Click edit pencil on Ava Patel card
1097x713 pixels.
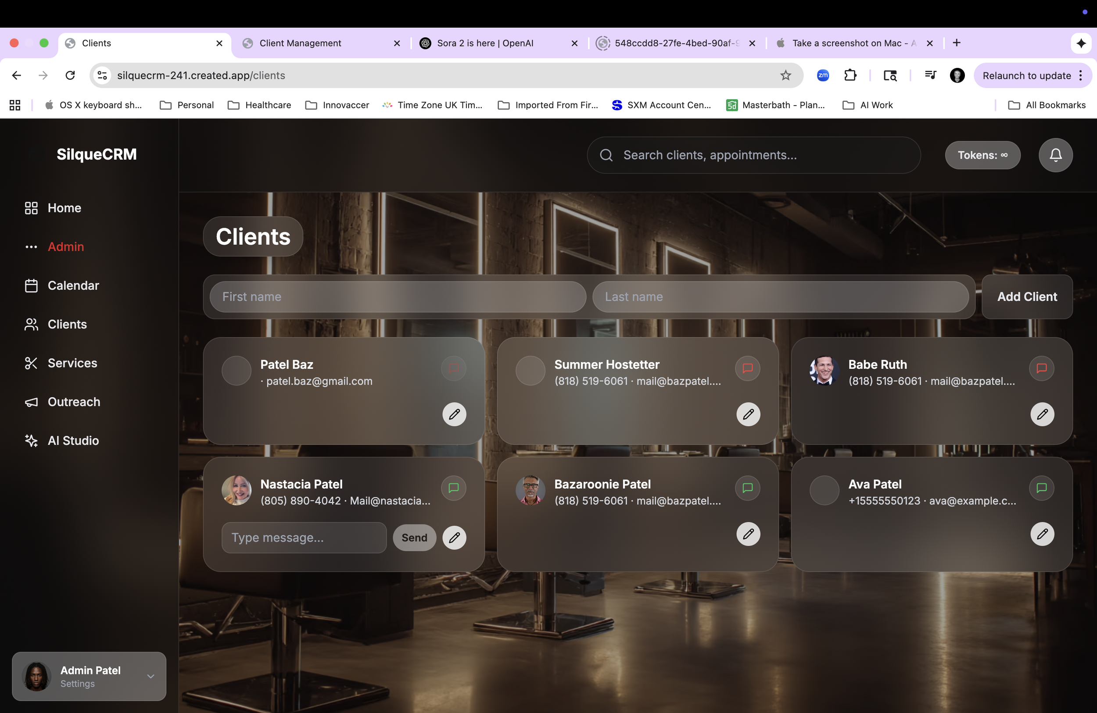(1042, 534)
